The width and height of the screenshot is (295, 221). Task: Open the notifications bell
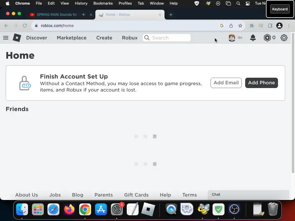pos(253,38)
